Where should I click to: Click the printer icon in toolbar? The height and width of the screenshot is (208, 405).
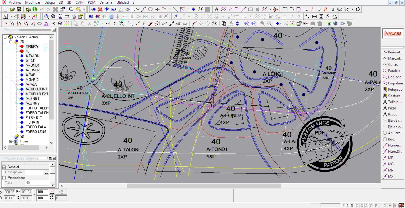pos(74,16)
